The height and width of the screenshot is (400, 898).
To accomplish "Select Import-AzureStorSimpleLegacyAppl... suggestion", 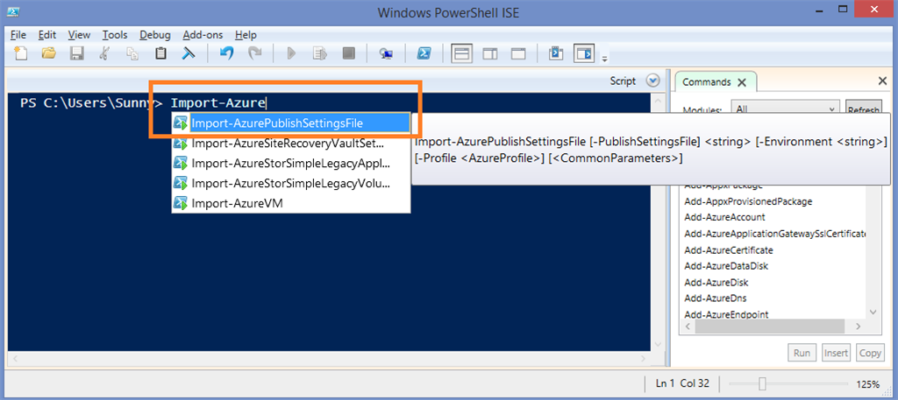I will point(291,164).
